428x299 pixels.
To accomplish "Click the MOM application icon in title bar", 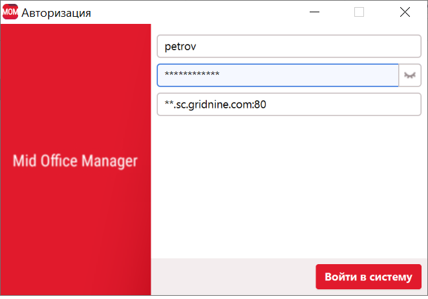I will (10, 12).
